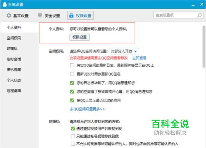The height and width of the screenshot is (148, 206).
Task: Switch to the 安全设置 tab
Action: [x=49, y=16]
